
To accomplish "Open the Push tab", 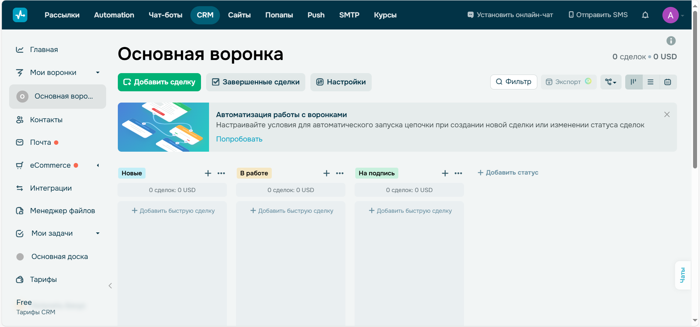I will point(316,15).
